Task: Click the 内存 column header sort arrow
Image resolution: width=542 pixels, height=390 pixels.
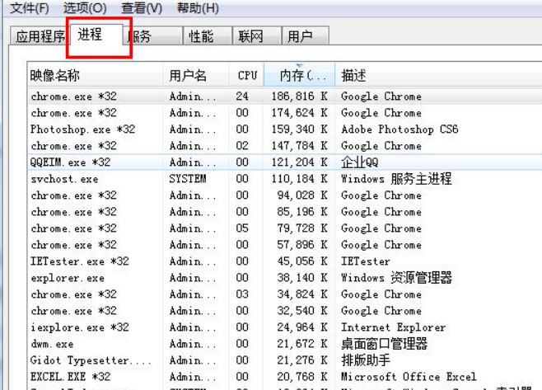Action: click(x=298, y=67)
